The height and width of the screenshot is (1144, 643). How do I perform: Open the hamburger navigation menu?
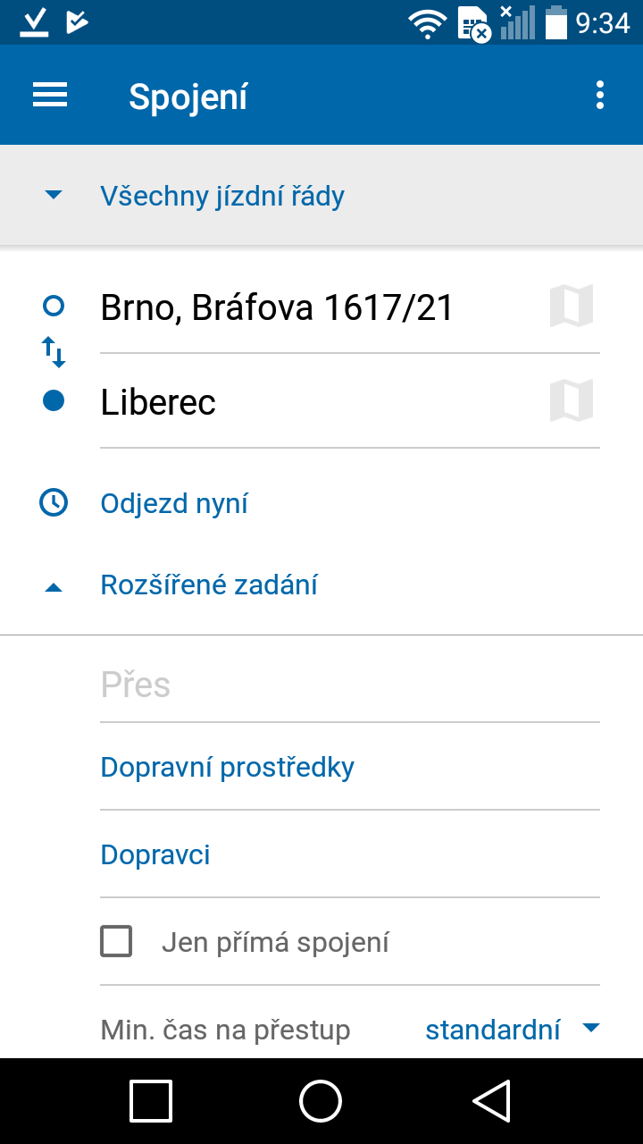point(50,96)
